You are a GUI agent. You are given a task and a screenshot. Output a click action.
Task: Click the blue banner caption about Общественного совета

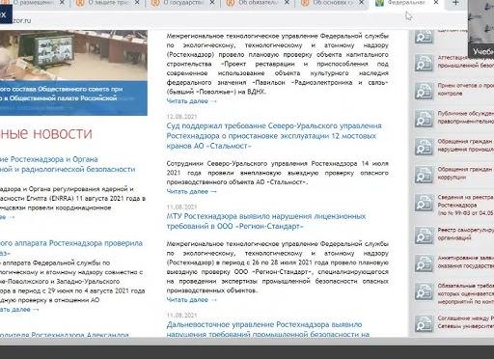point(73,98)
